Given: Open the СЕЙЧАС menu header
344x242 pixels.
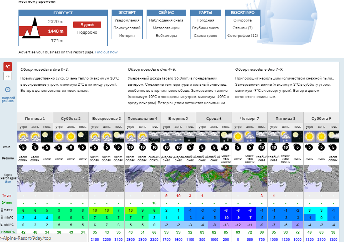Looking at the screenshot, I should click(x=166, y=13).
